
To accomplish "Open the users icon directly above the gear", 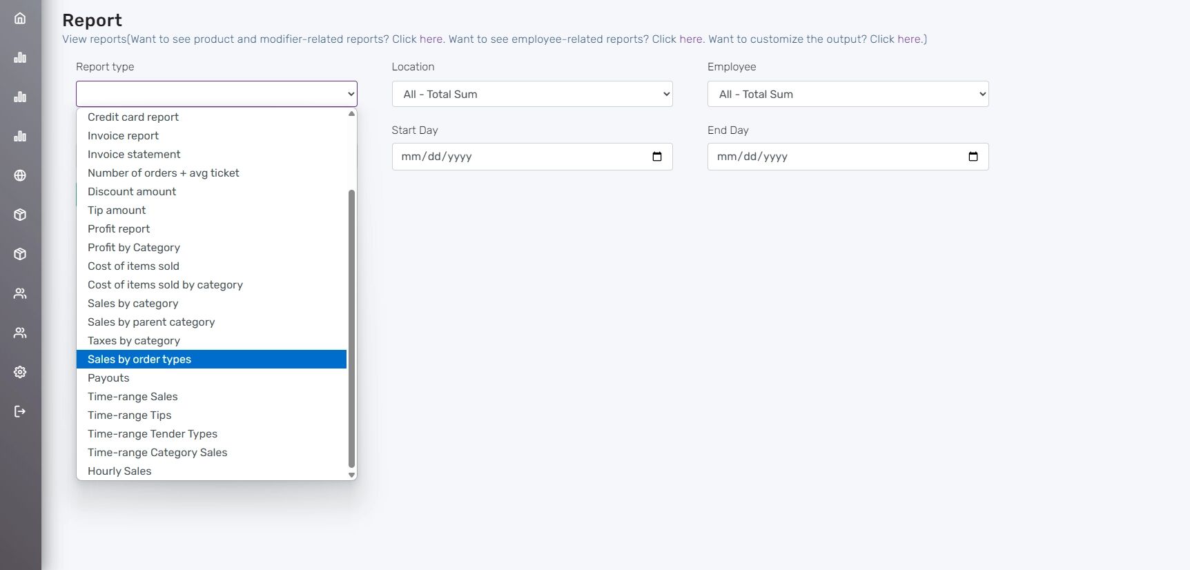I will pyautogui.click(x=20, y=333).
